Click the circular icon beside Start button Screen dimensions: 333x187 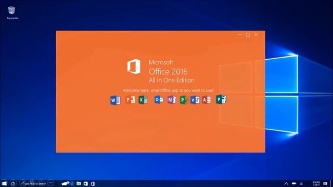12,183
